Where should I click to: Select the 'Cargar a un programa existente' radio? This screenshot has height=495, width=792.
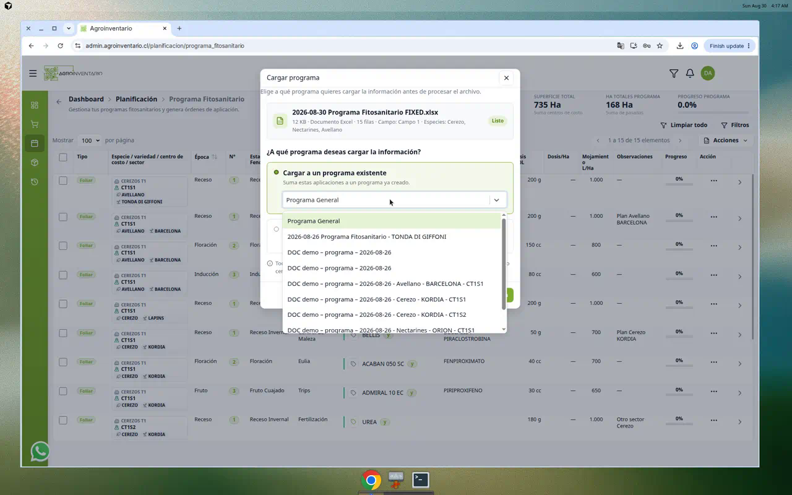(x=277, y=173)
